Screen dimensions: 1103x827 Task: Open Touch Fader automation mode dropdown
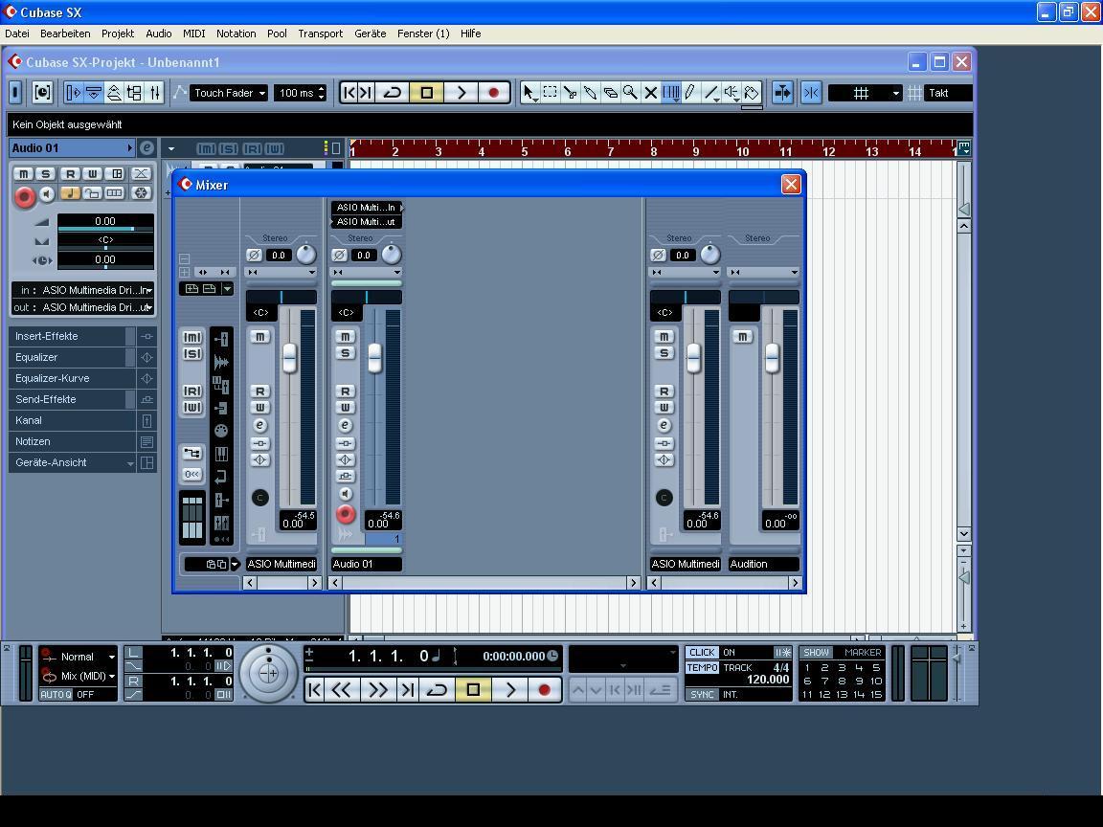tap(230, 93)
